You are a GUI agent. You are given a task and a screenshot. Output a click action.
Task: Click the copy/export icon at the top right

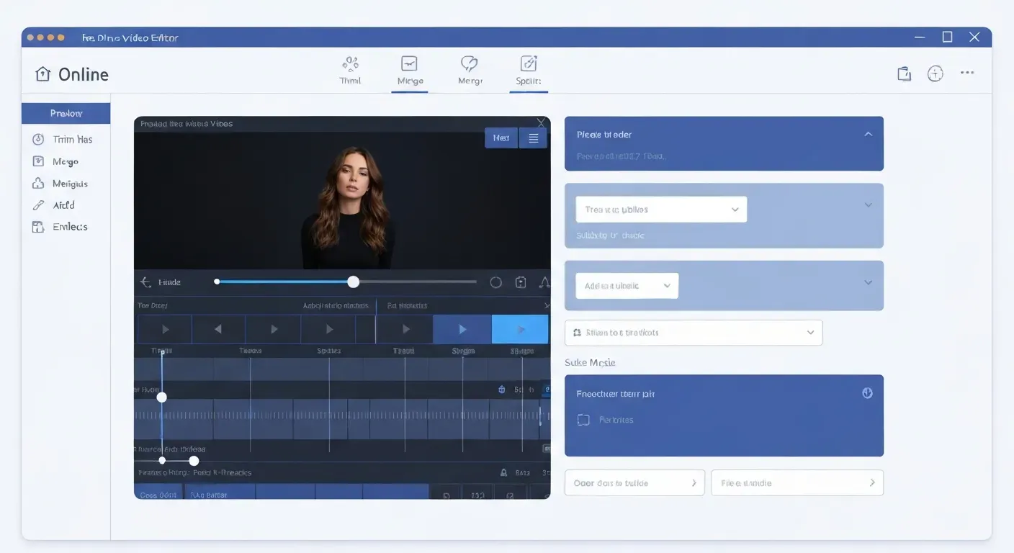tap(904, 73)
